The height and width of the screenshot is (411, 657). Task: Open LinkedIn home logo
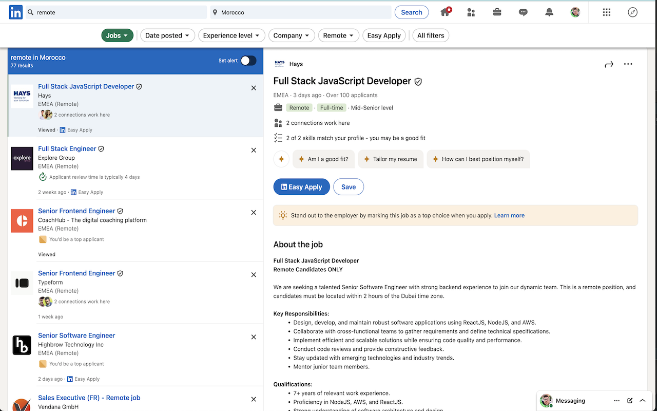tap(15, 12)
